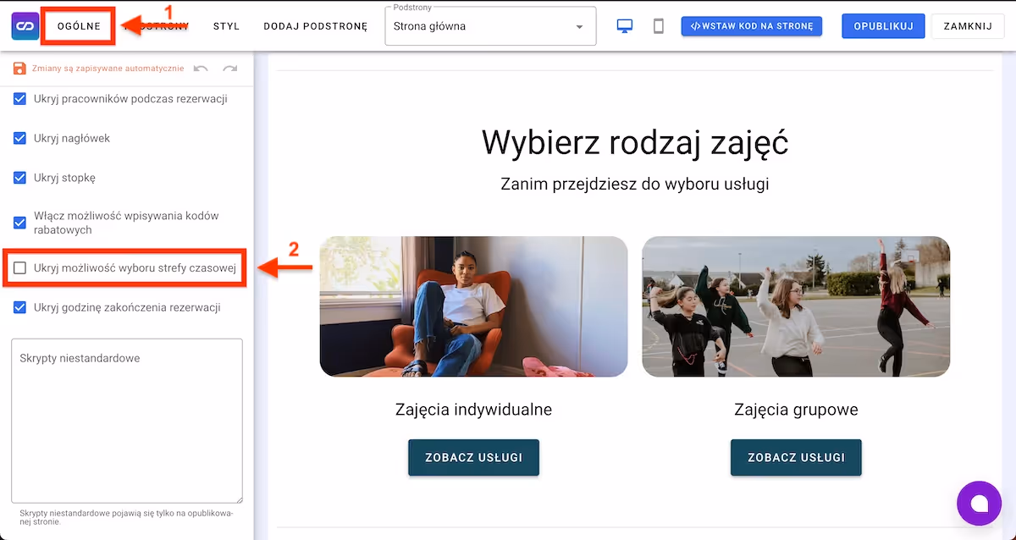Click the Zajęcia indywidualne photo
1016x540 pixels.
click(473, 306)
